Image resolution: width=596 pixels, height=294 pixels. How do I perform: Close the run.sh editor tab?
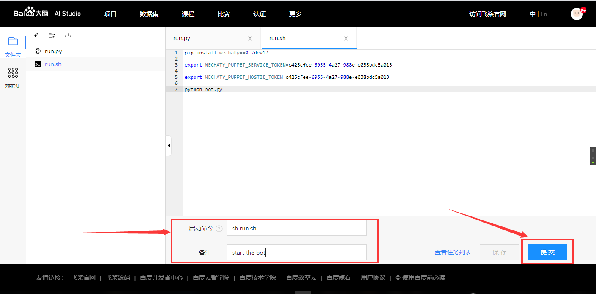pyautogui.click(x=346, y=38)
